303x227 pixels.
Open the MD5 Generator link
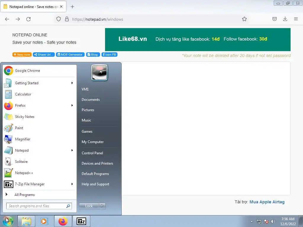pos(70,55)
